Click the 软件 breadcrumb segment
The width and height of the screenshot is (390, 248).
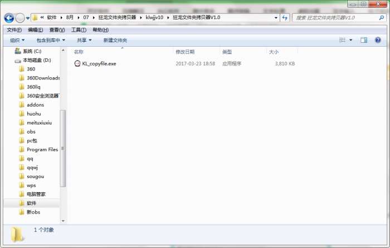pyautogui.click(x=52, y=18)
